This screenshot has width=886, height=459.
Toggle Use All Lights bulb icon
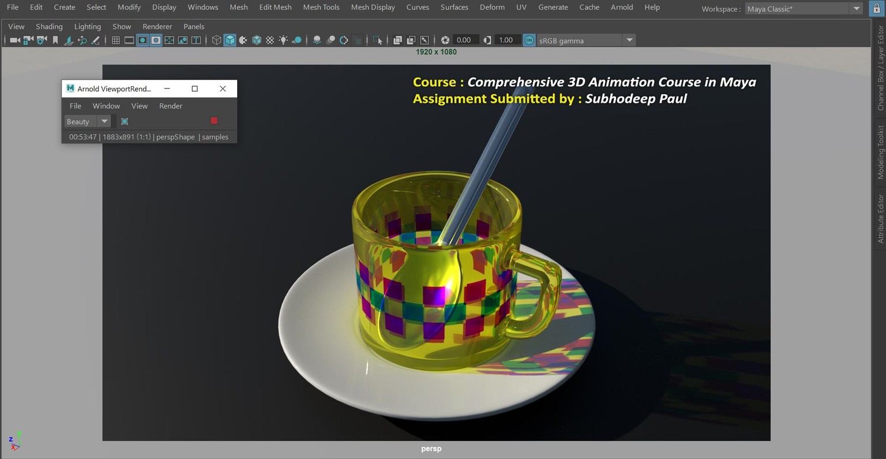coord(283,40)
